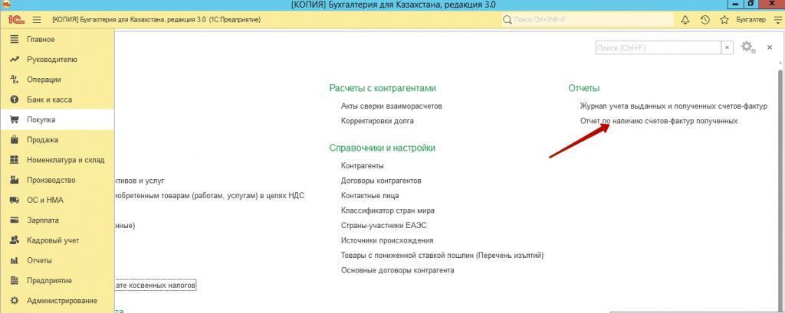This screenshot has height=313, width=785.
Task: Go to the Зарплата section
Action: point(43,220)
